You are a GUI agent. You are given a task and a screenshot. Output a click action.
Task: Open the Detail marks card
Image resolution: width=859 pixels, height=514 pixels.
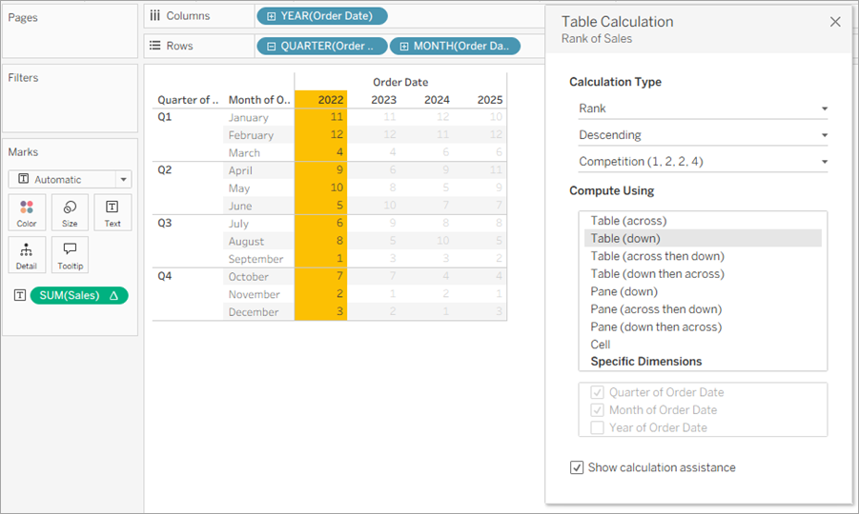[x=27, y=255]
